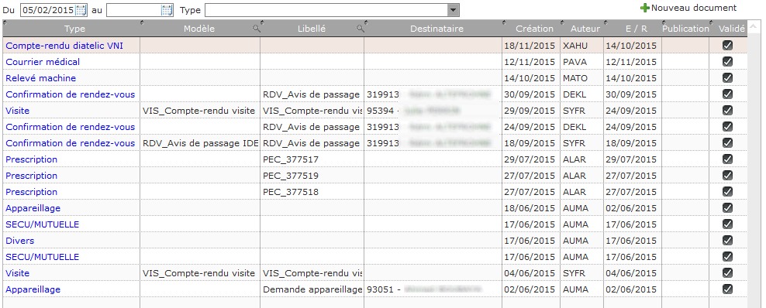Image resolution: width=766 pixels, height=308 pixels.
Task: Click the Modèle column search magnifier
Action: (256, 29)
